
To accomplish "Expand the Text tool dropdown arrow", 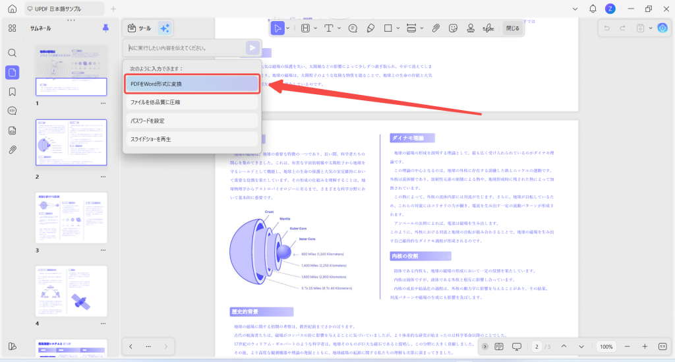I will point(339,28).
